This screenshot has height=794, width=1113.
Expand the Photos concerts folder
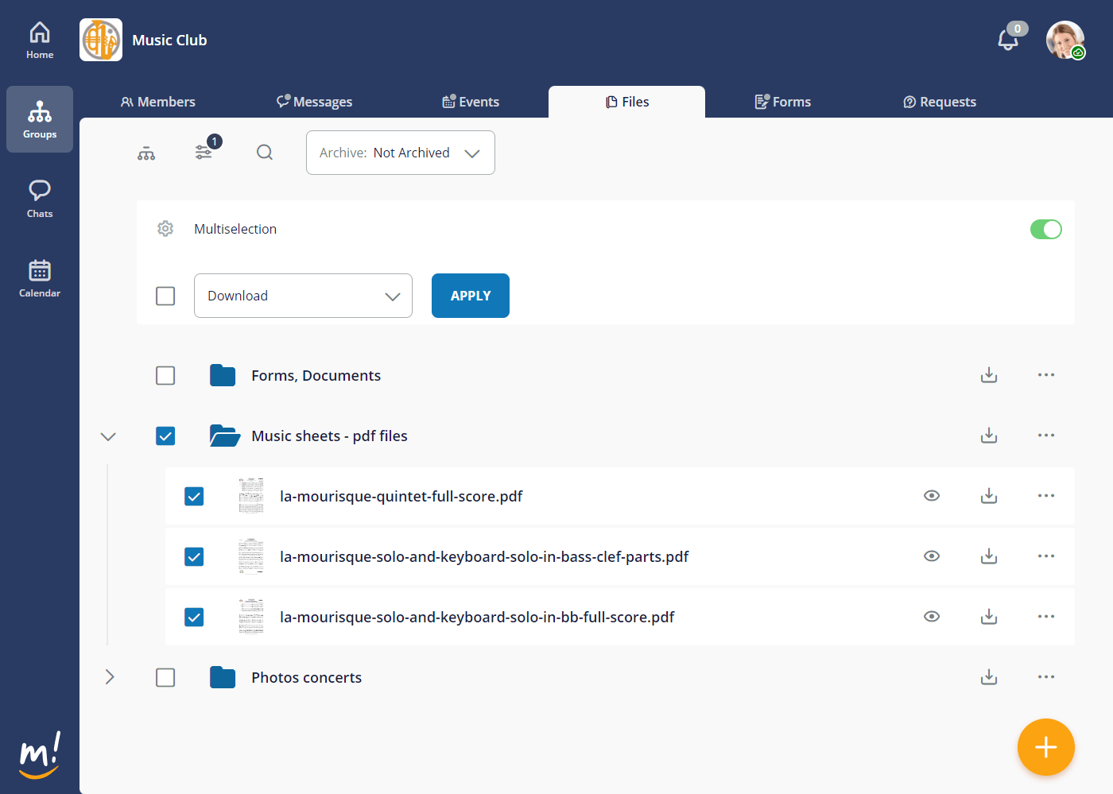[x=110, y=677]
